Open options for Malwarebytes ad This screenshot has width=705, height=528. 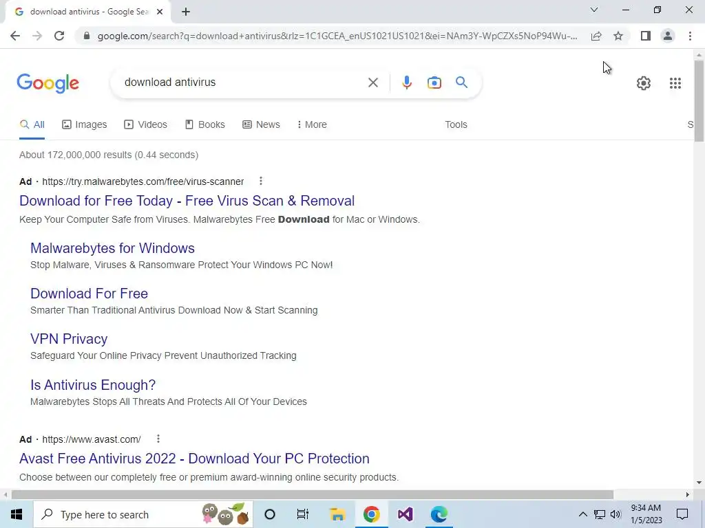click(x=261, y=181)
